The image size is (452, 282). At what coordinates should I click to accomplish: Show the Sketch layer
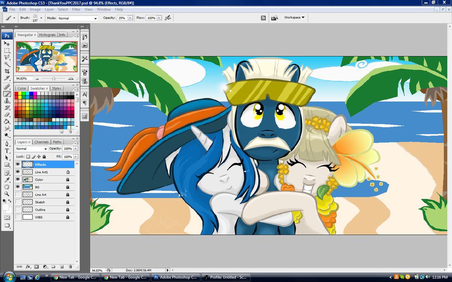pos(18,202)
